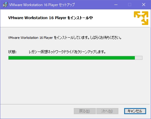Click the green installation progress bar
151x119 pixels.
tap(75, 58)
